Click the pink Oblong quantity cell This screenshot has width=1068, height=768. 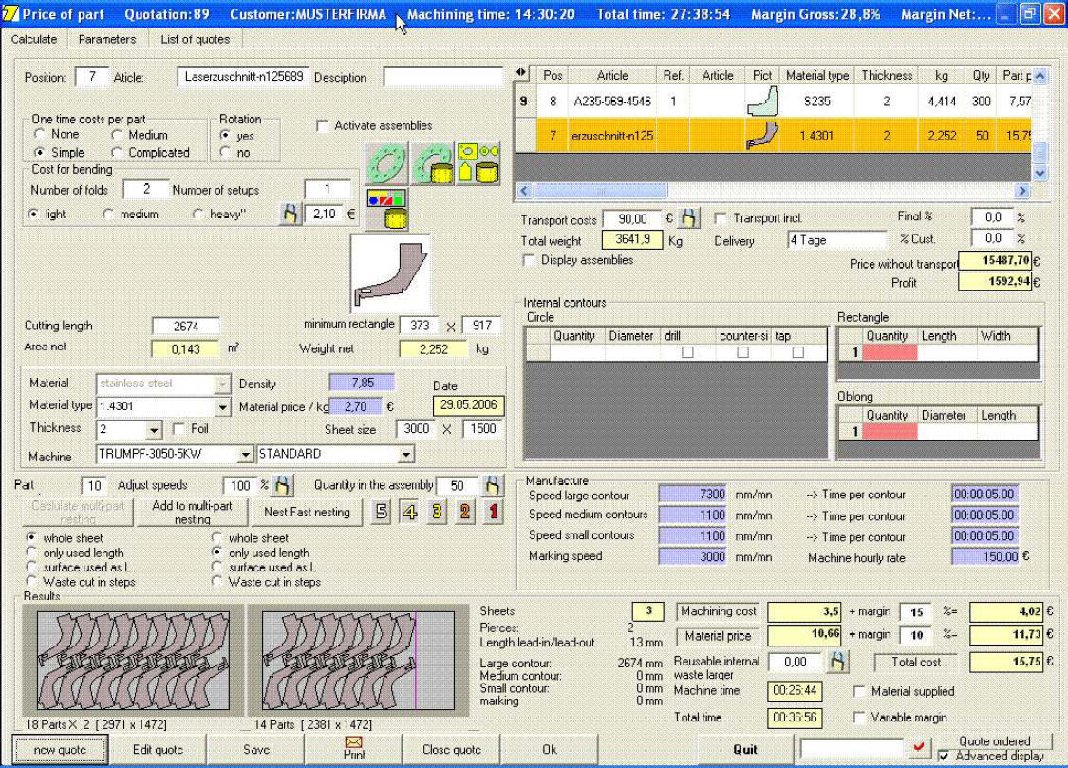click(x=890, y=431)
